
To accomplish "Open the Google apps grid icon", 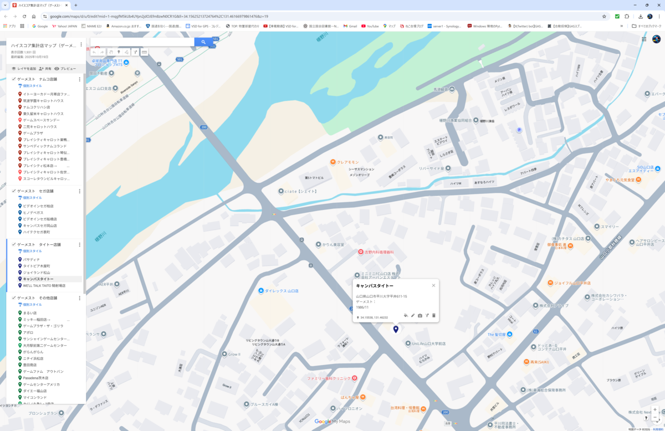I will [644, 39].
